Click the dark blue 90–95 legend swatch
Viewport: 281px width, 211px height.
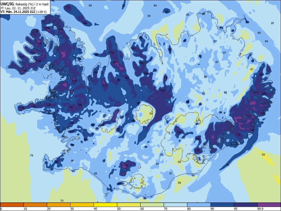click(x=222, y=205)
